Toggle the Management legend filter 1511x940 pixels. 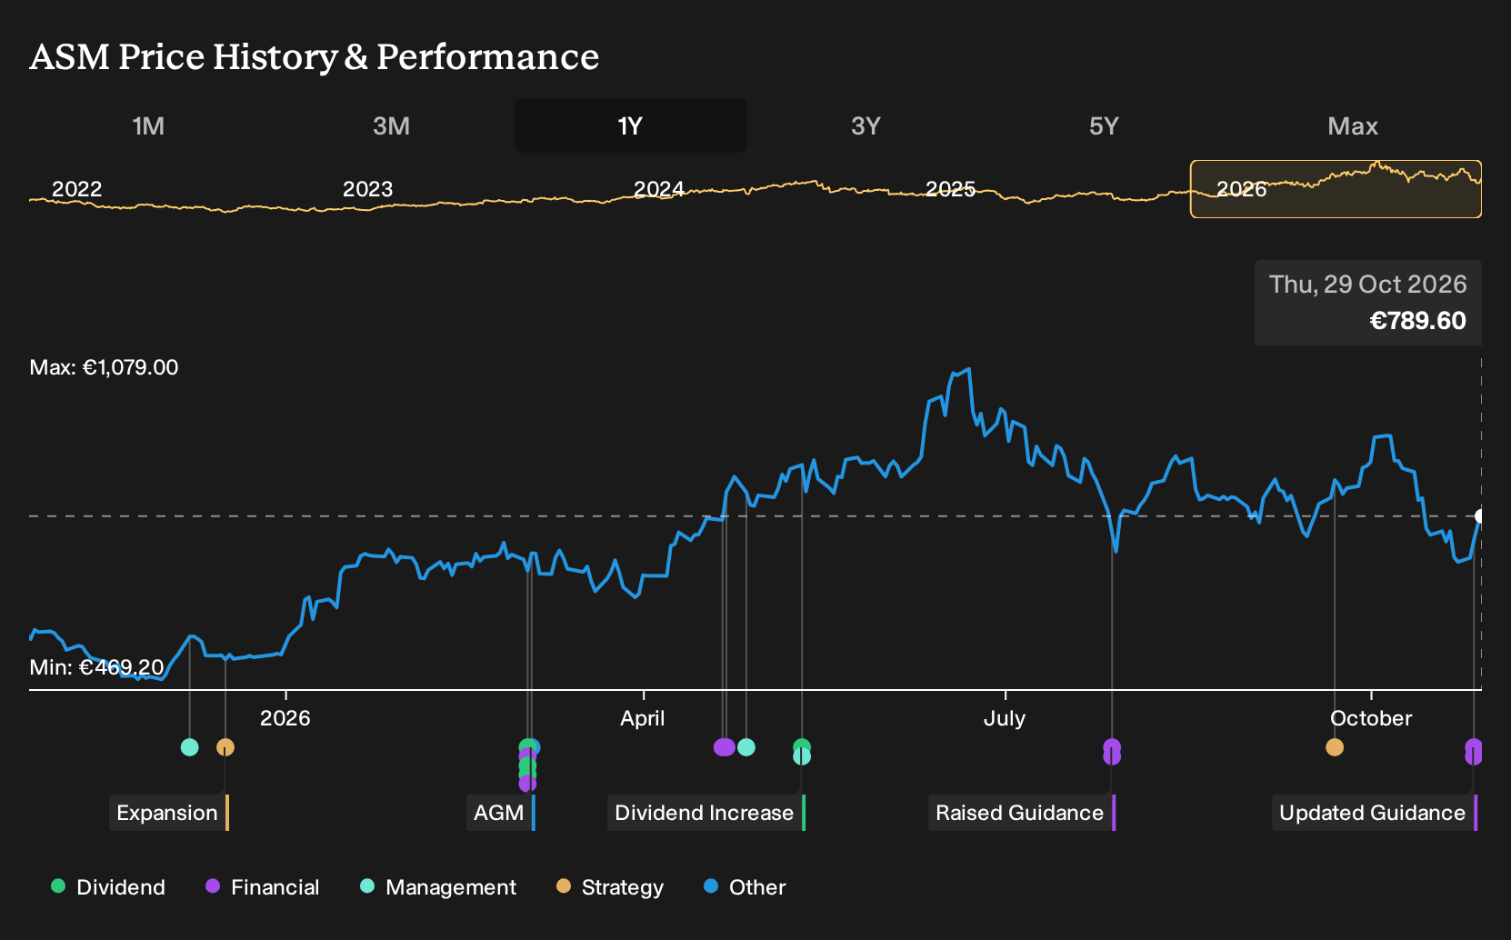(438, 887)
